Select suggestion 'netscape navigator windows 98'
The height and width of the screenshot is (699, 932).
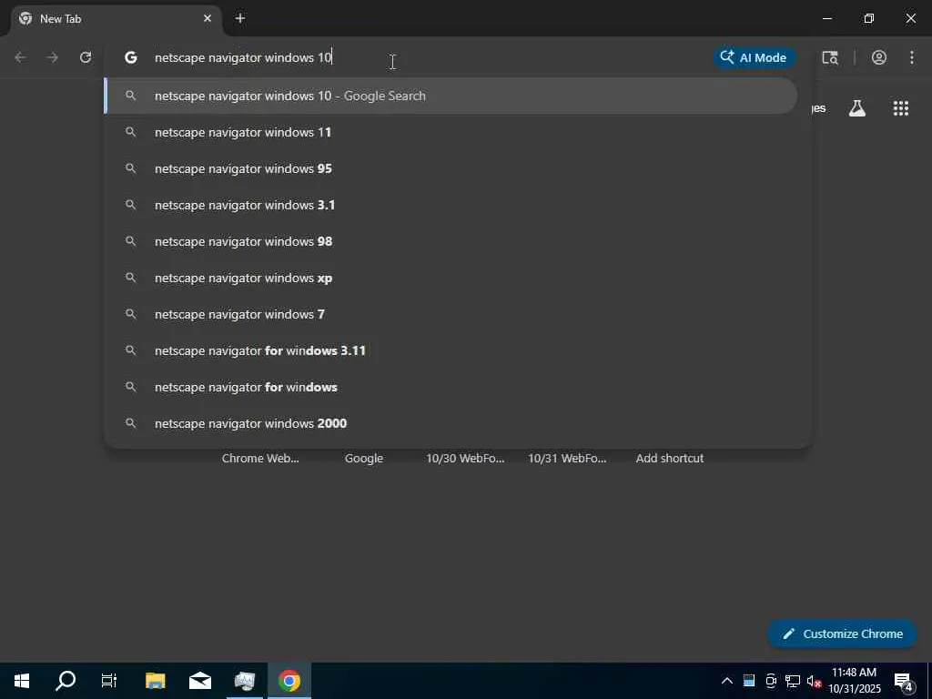coord(451,241)
